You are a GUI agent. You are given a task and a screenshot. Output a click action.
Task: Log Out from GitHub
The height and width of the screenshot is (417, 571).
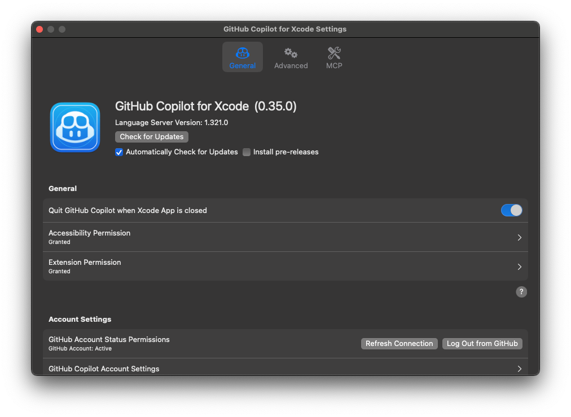point(482,343)
